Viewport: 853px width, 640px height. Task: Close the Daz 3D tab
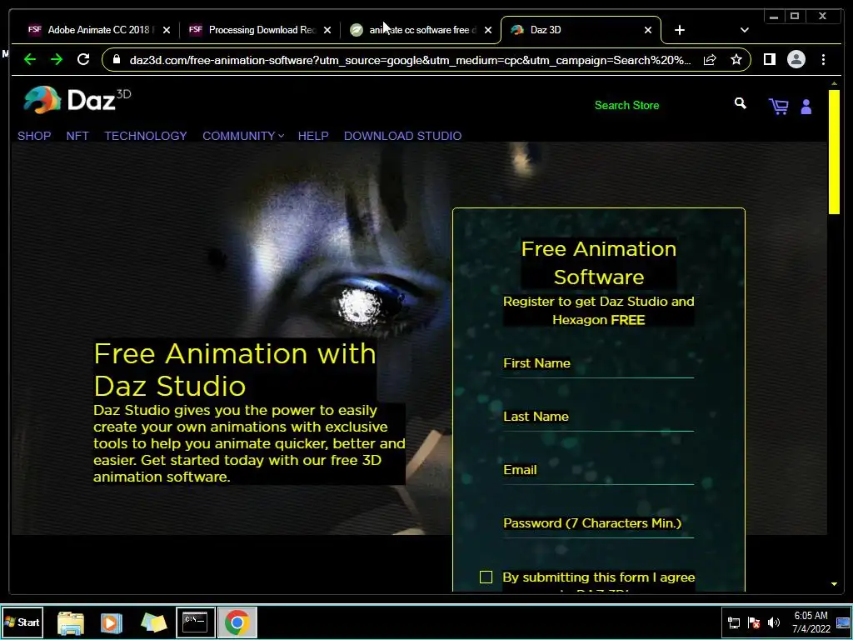[x=648, y=30]
